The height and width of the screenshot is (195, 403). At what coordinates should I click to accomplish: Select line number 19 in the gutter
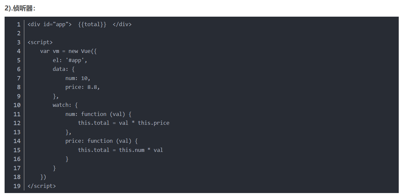tap(17, 186)
